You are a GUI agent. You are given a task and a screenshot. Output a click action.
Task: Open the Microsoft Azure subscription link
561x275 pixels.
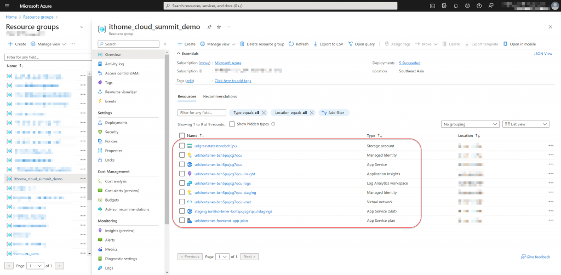pyautogui.click(x=228, y=63)
